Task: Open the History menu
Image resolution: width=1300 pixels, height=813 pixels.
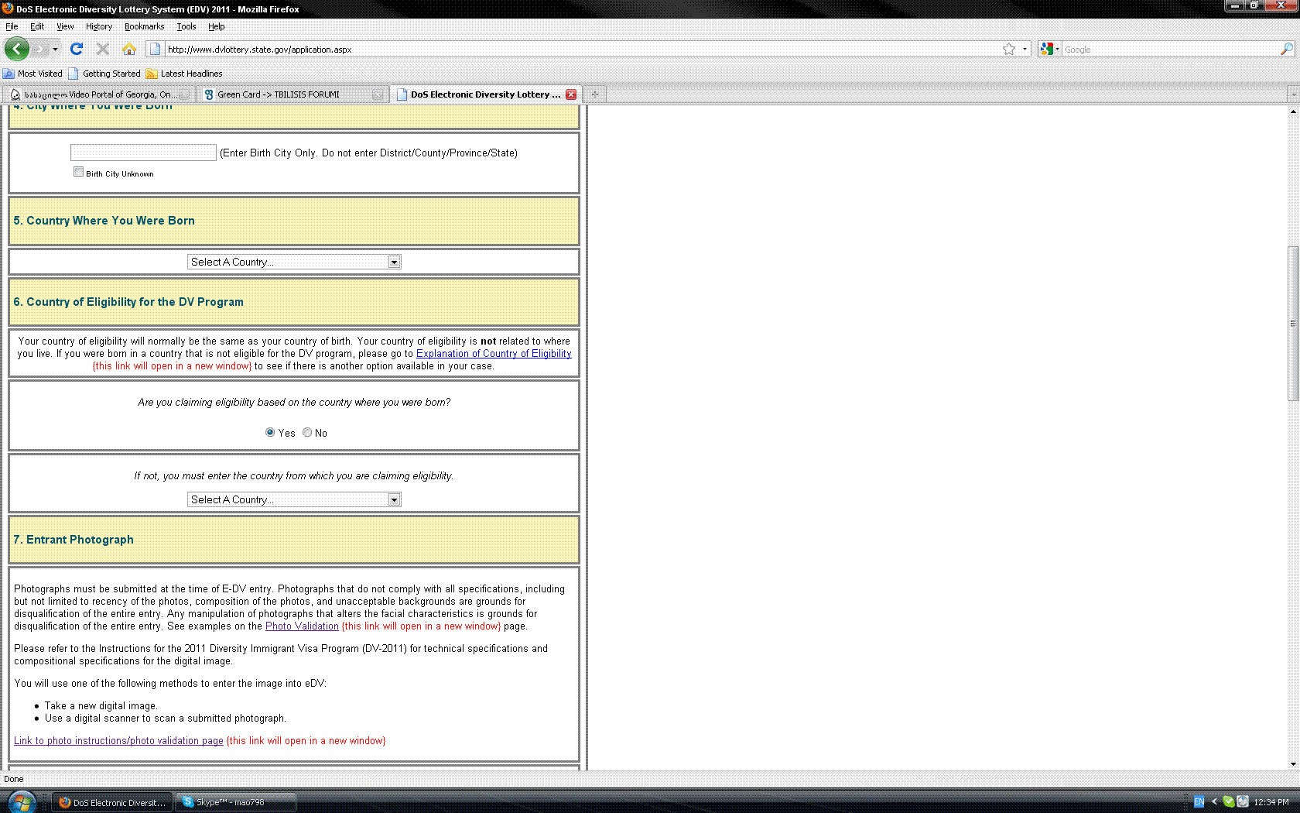Action: [99, 26]
